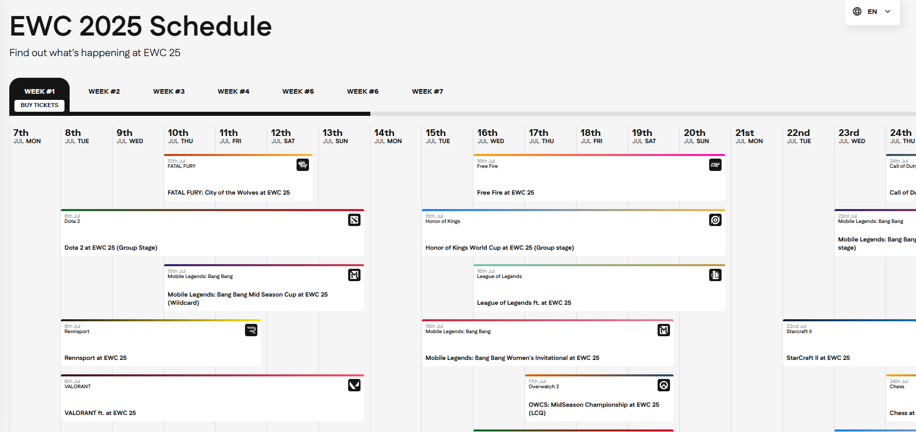Open the WEEK #5 tab
This screenshot has width=916, height=432.
[x=298, y=91]
